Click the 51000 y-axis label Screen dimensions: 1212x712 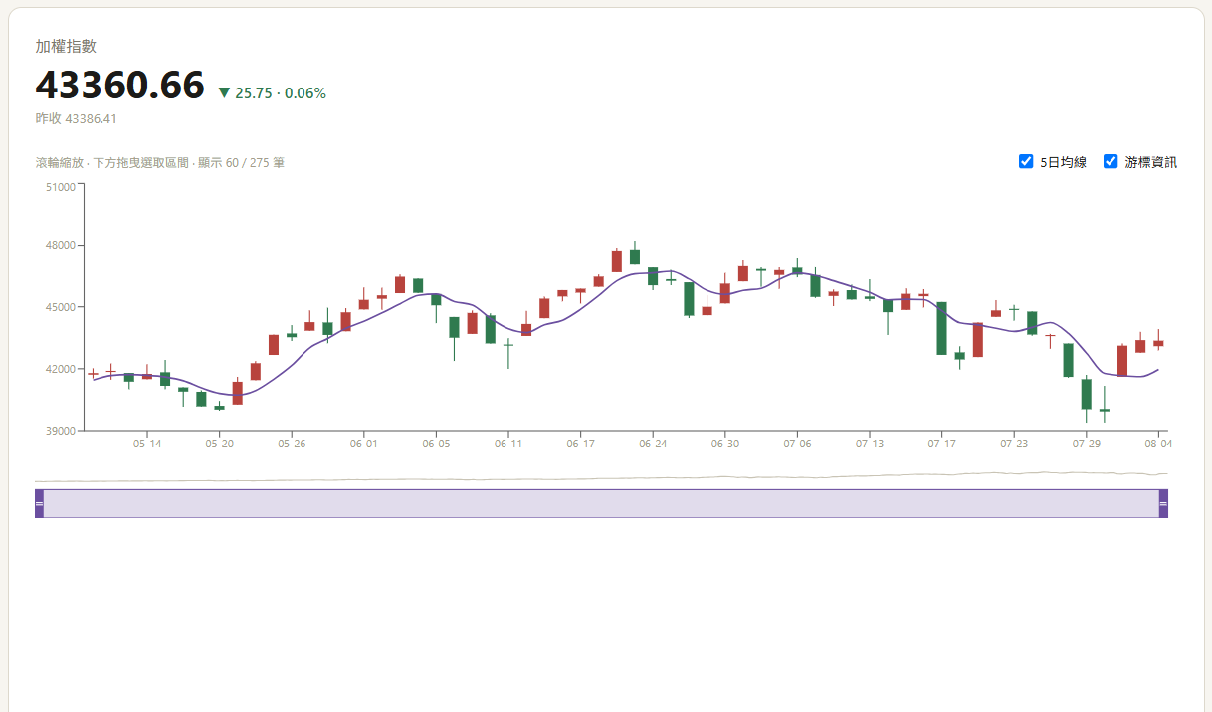(61, 186)
